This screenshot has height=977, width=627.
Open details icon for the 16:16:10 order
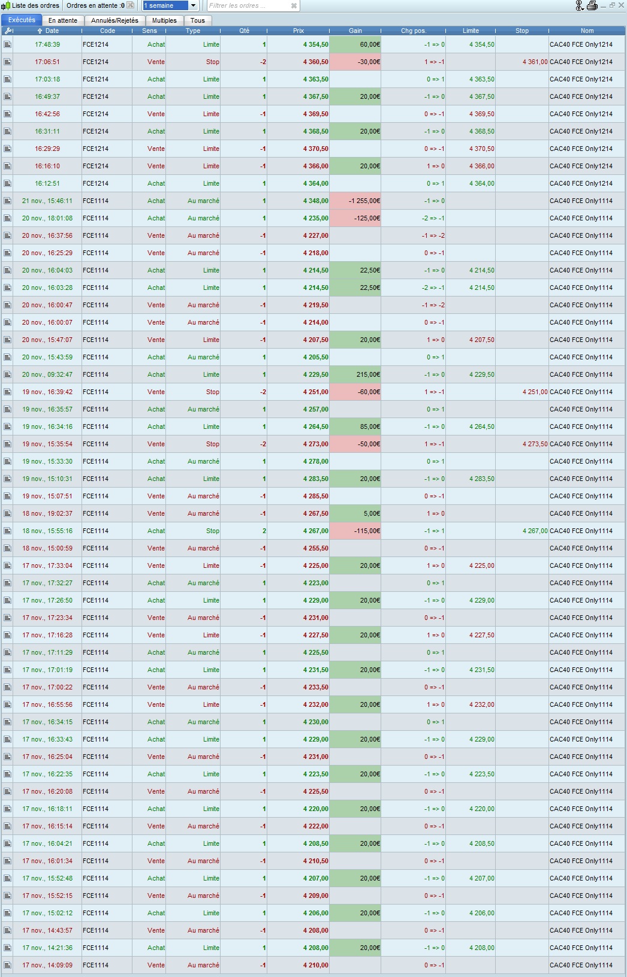[x=7, y=166]
